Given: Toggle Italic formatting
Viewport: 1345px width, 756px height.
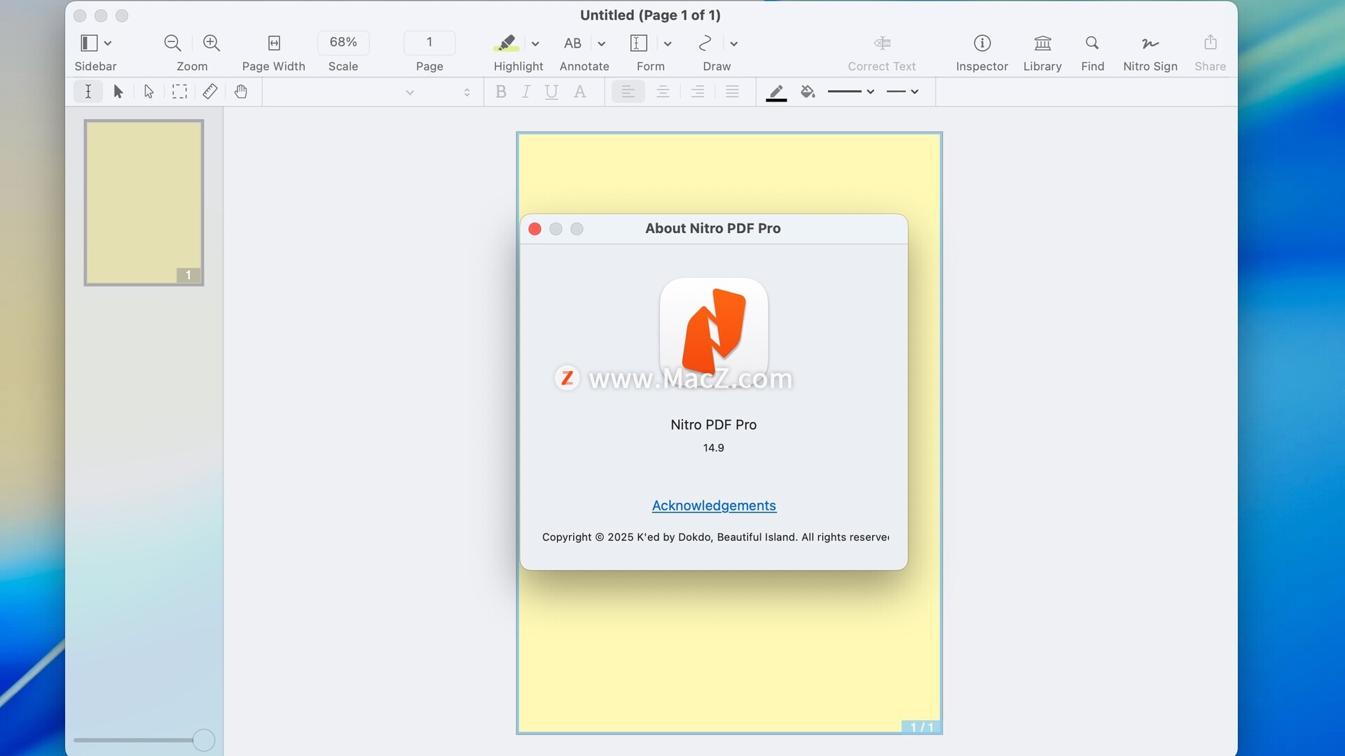Looking at the screenshot, I should 525,92.
